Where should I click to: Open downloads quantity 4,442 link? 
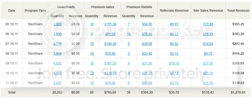click(x=57, y=73)
